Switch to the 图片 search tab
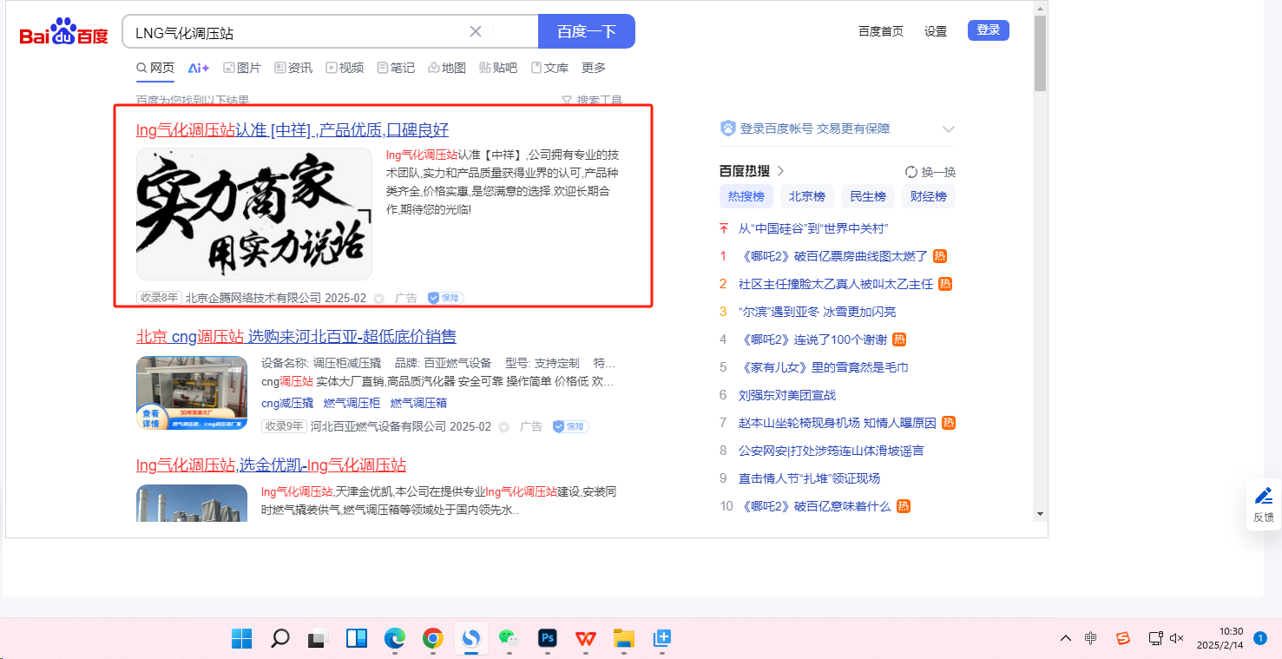 (x=242, y=68)
